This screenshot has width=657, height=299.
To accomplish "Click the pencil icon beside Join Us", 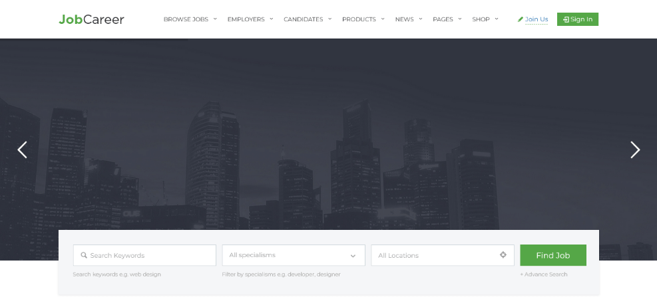I will 521,19.
